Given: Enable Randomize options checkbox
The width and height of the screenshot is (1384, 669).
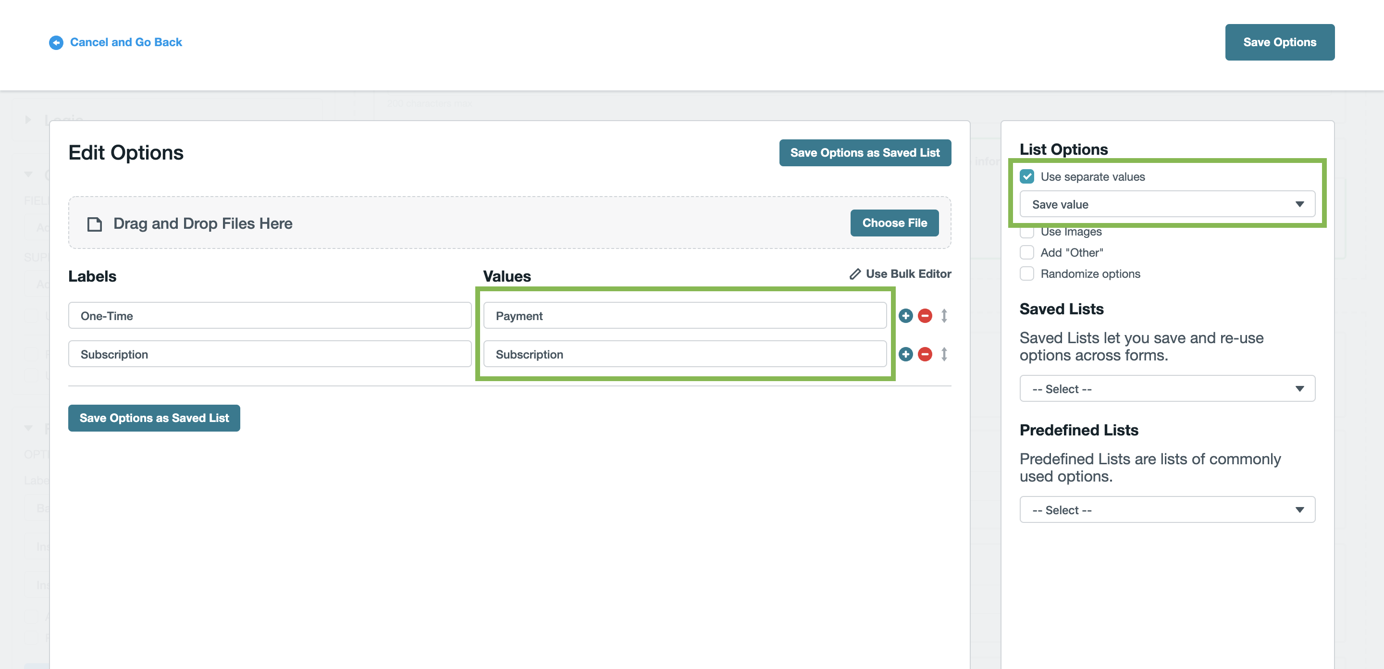Looking at the screenshot, I should tap(1027, 273).
